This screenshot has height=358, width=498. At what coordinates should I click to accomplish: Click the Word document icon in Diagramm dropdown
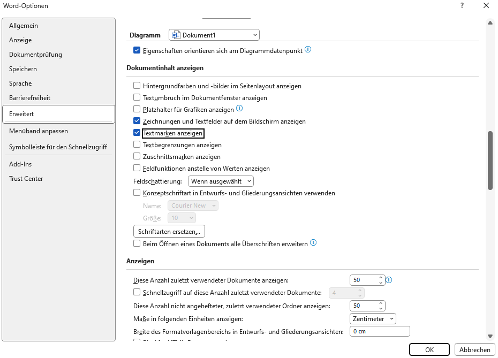click(x=176, y=35)
